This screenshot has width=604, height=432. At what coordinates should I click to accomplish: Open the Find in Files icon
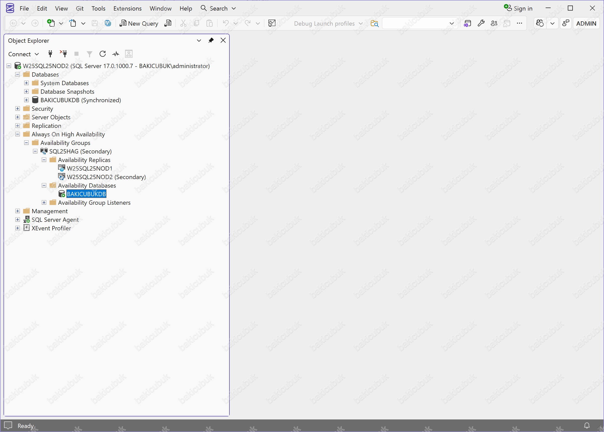374,23
